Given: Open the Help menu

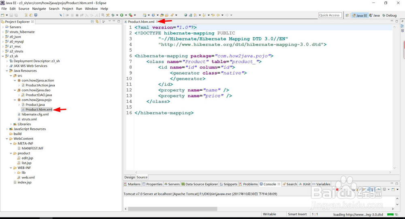Looking at the screenshot, I should [x=104, y=9].
